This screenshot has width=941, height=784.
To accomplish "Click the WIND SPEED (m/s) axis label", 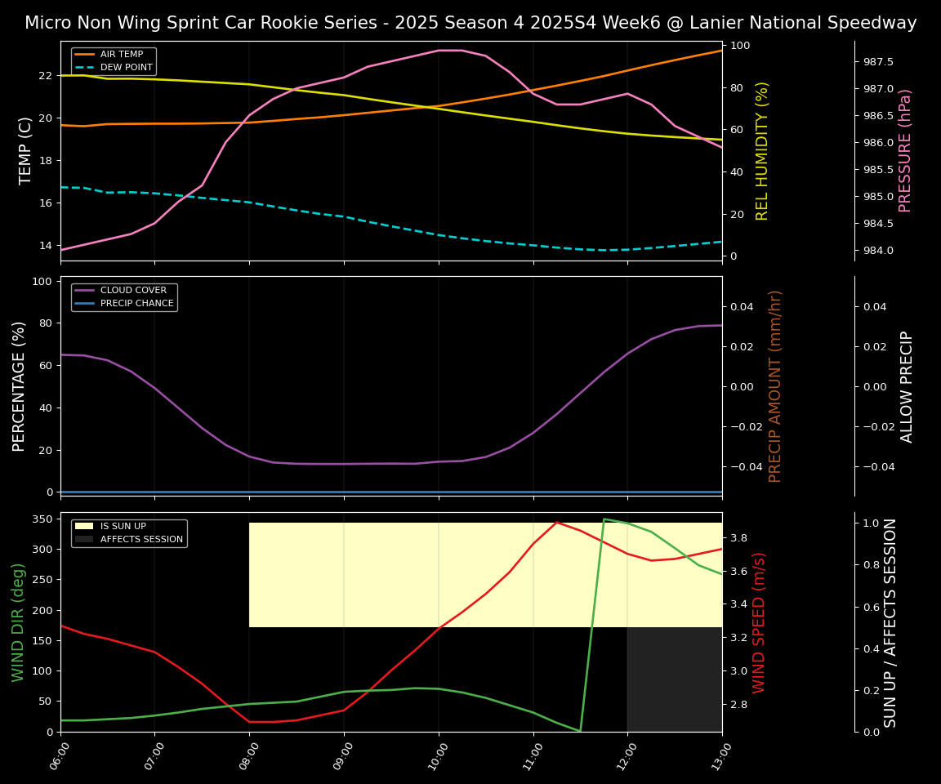I will [759, 622].
